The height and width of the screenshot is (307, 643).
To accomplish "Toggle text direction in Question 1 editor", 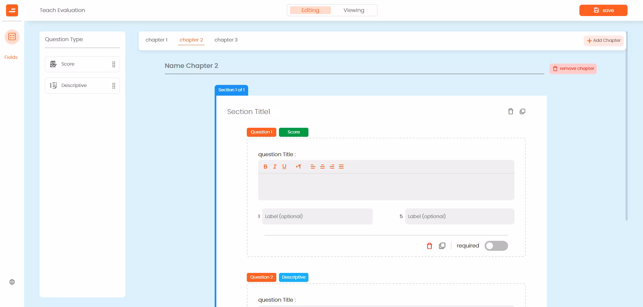I will coord(298,167).
